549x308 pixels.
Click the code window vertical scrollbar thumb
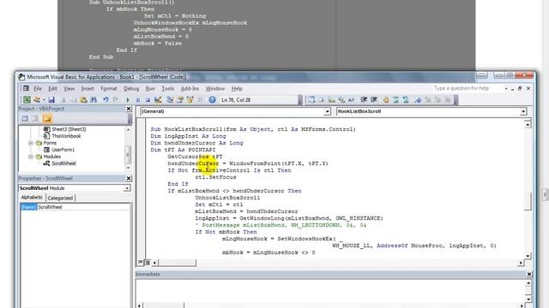(528, 201)
